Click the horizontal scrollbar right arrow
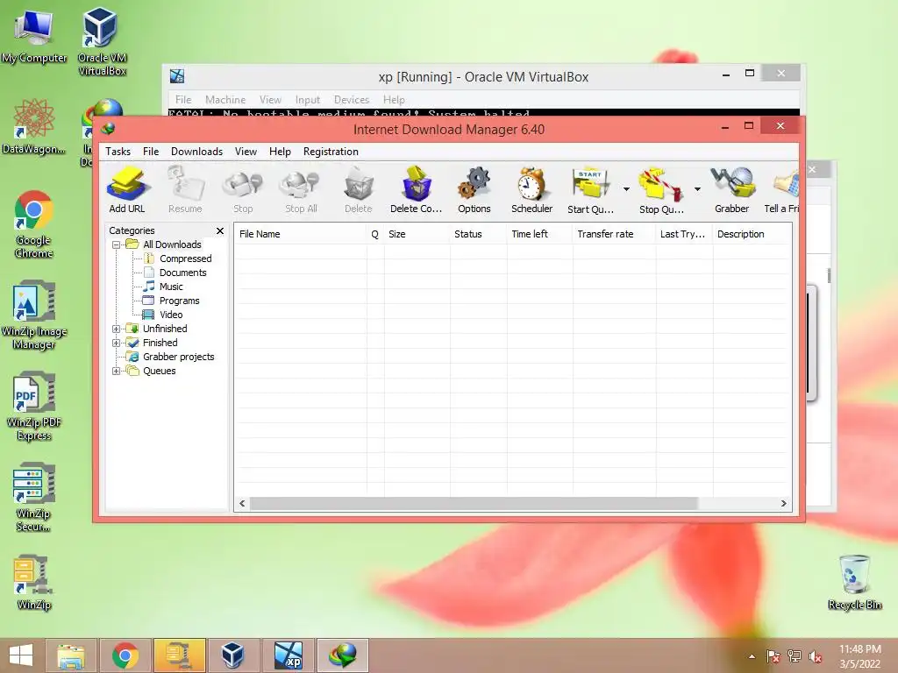The image size is (898, 673). (x=783, y=504)
